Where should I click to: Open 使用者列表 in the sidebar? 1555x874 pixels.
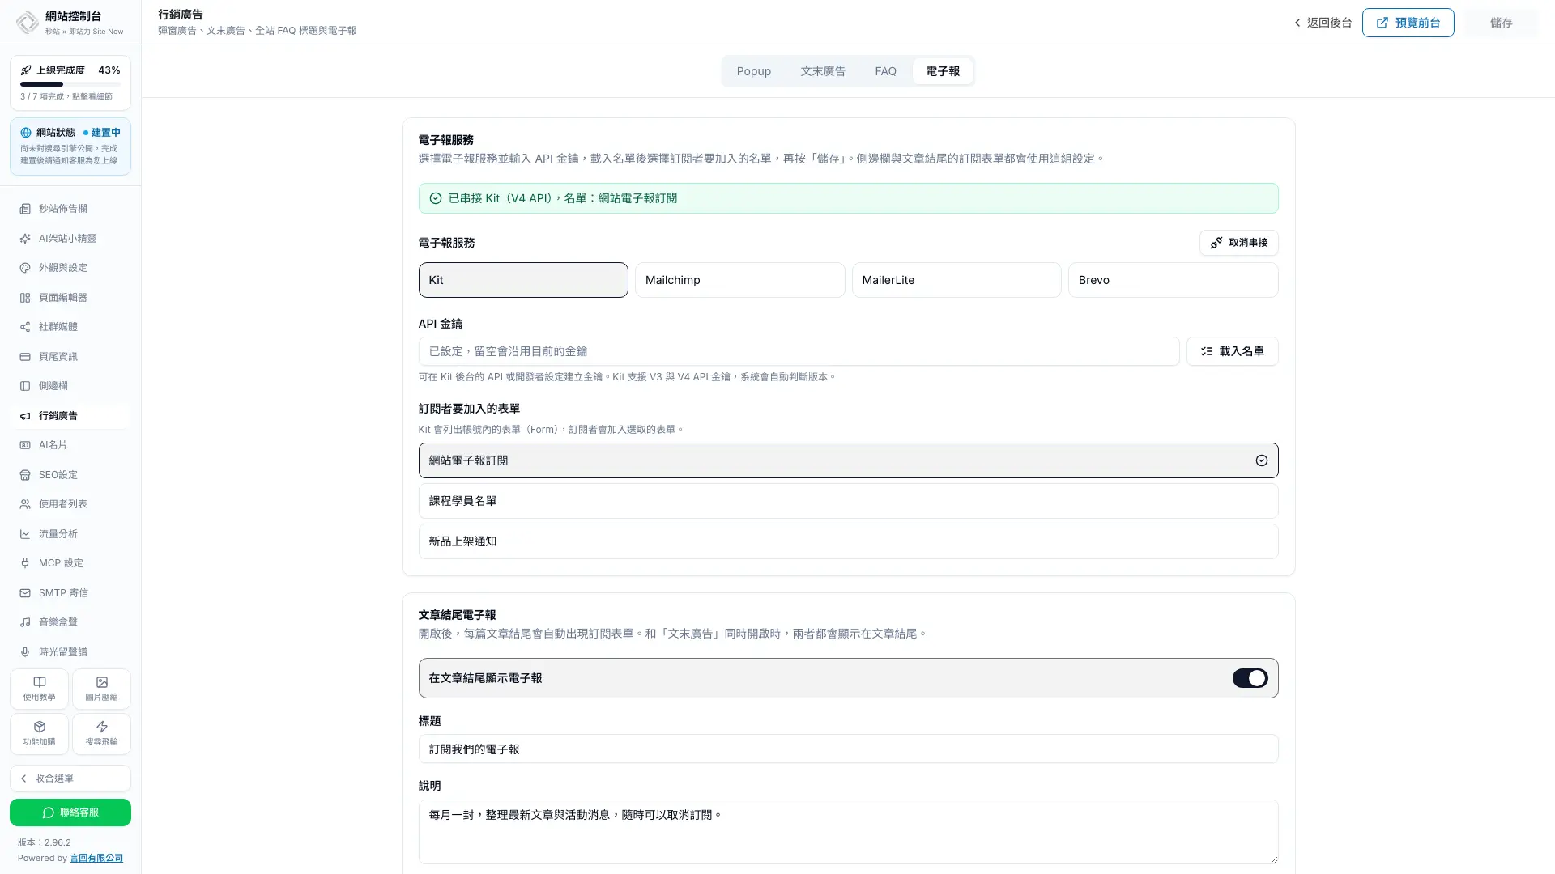click(70, 504)
